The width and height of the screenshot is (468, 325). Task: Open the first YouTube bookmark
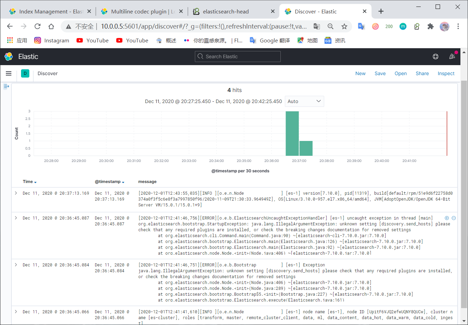pyautogui.click(x=92, y=40)
